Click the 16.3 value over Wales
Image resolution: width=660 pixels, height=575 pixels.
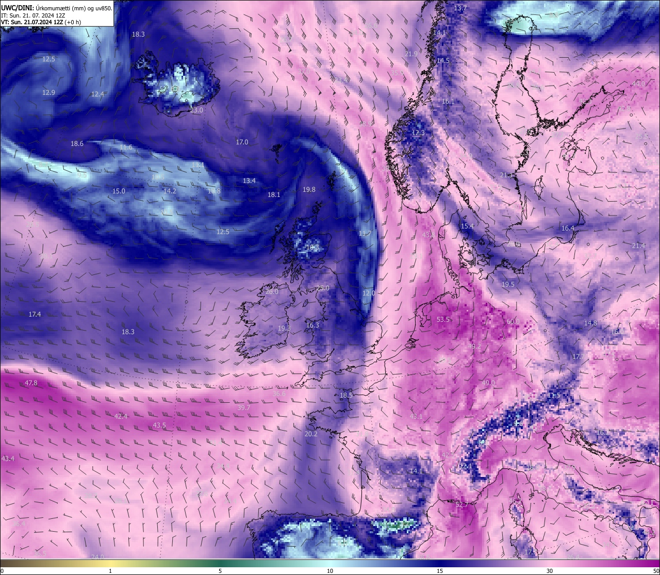coord(312,325)
